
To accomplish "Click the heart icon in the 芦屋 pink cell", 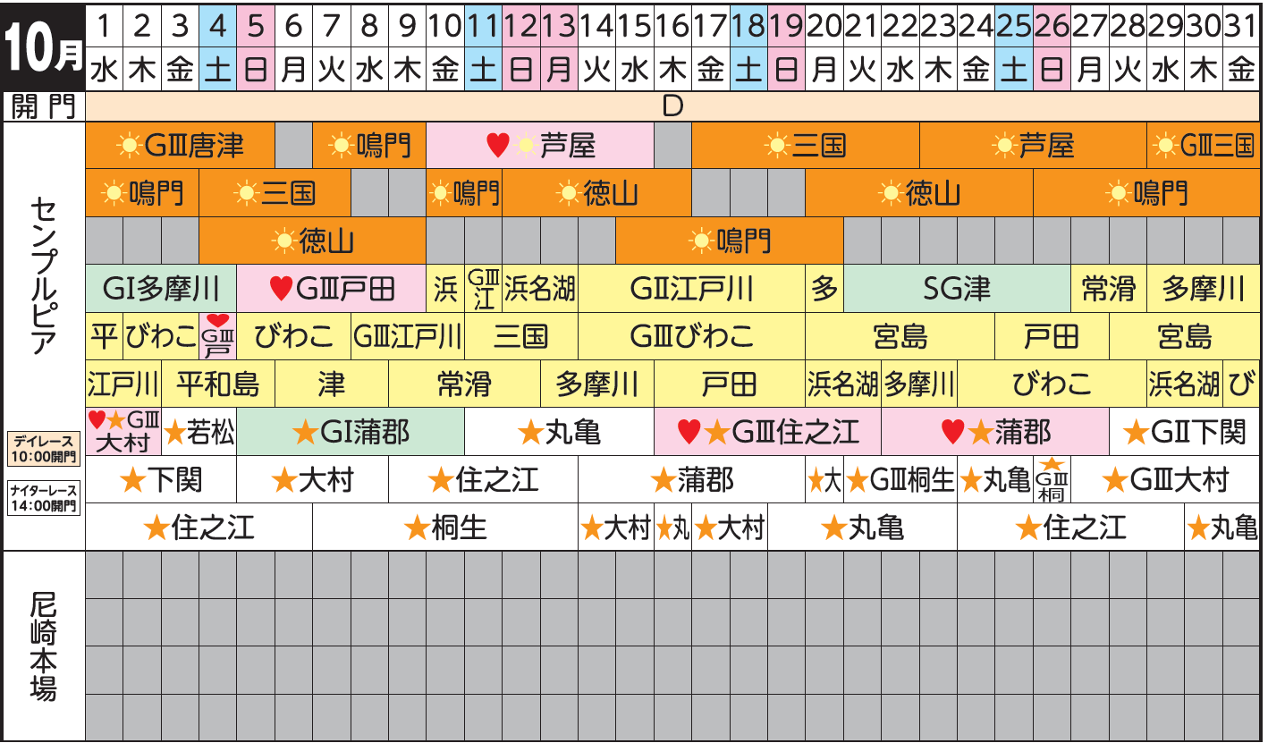I will (x=497, y=145).
